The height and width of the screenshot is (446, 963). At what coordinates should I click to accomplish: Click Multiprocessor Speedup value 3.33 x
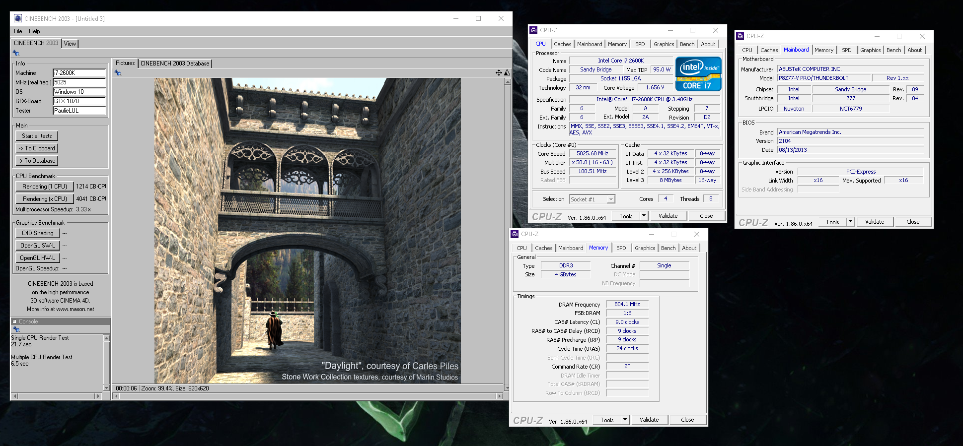pos(83,209)
